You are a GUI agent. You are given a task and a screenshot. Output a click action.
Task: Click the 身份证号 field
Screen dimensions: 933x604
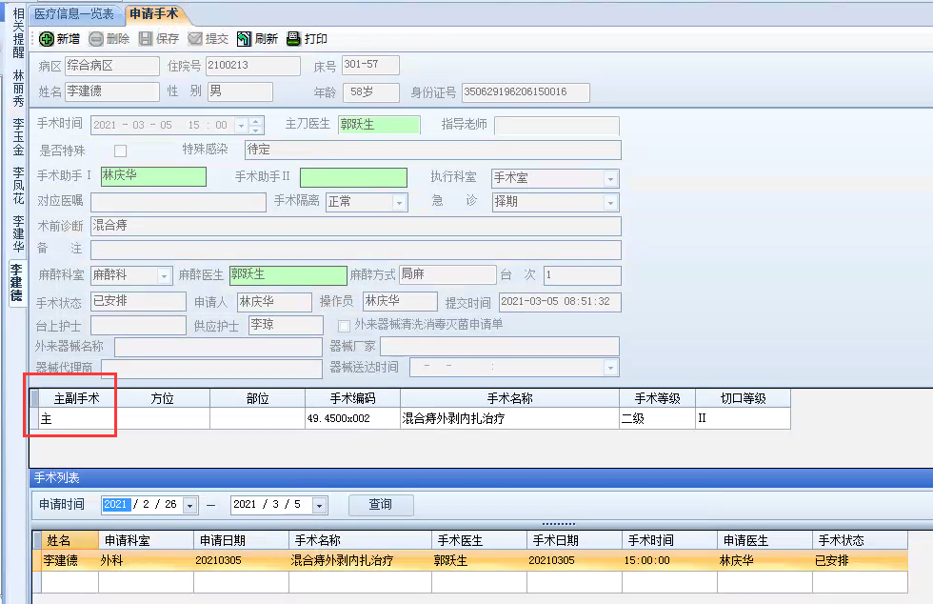[x=526, y=92]
